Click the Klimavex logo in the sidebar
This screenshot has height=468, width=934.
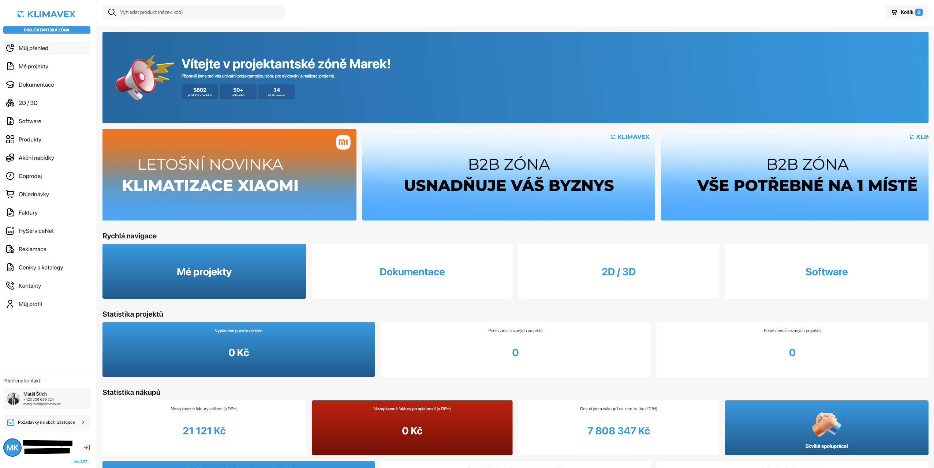(46, 14)
